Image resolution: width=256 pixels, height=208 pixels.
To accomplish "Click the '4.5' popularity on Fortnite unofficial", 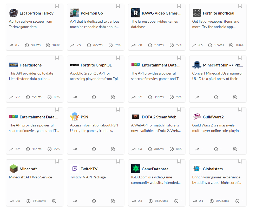I will tap(200, 45).
